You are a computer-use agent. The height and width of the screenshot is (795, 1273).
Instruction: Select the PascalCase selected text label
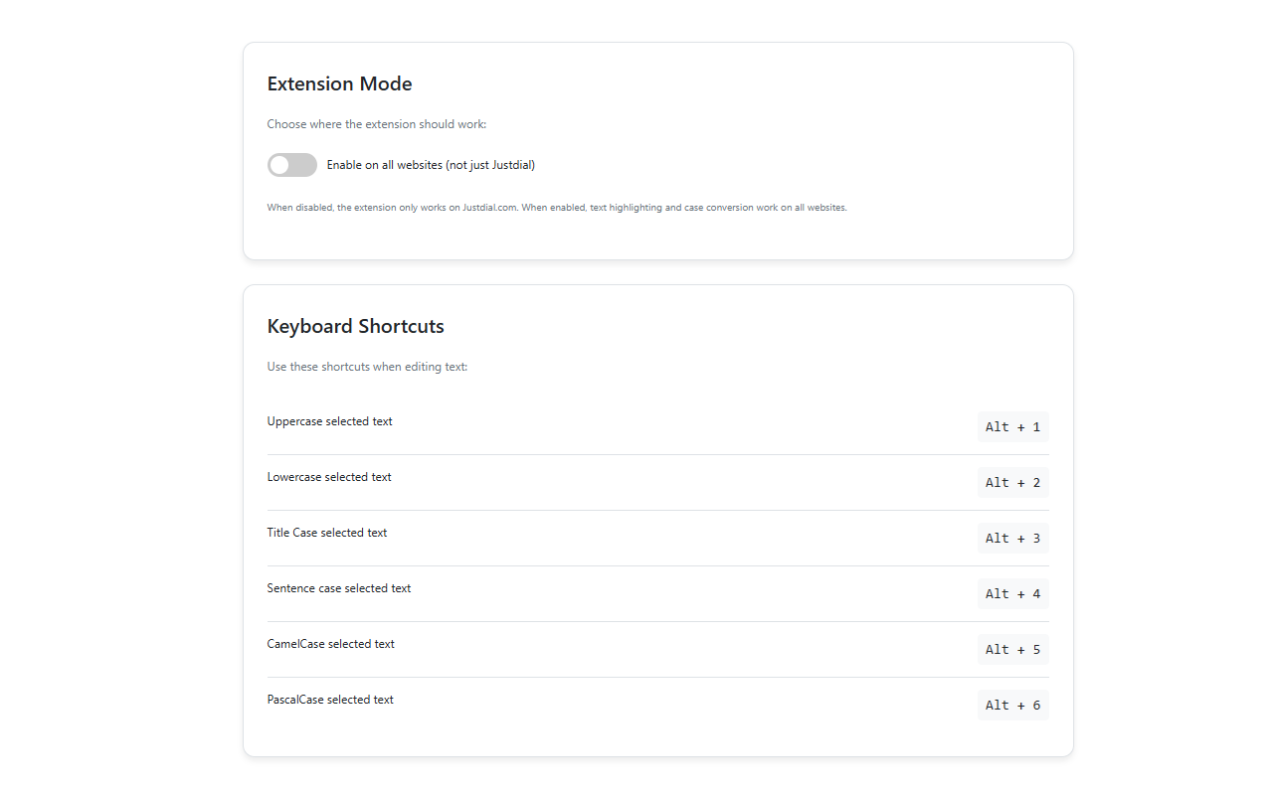coord(330,700)
